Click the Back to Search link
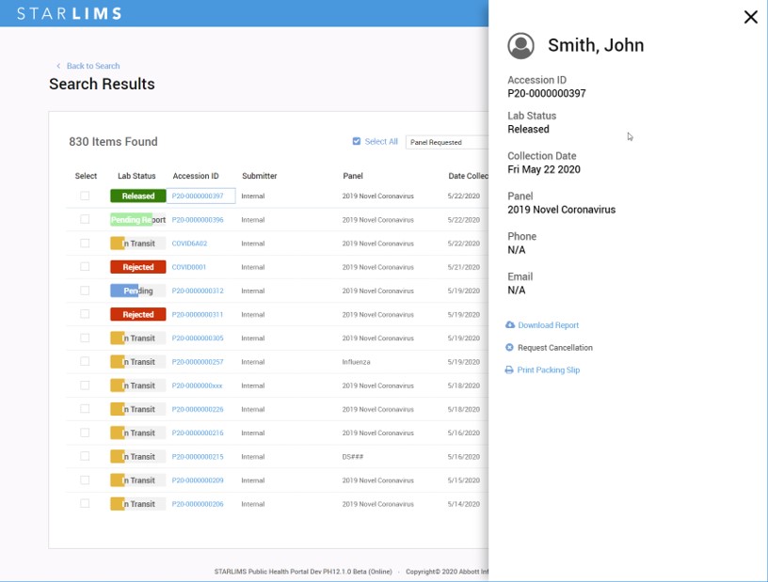 click(x=93, y=66)
